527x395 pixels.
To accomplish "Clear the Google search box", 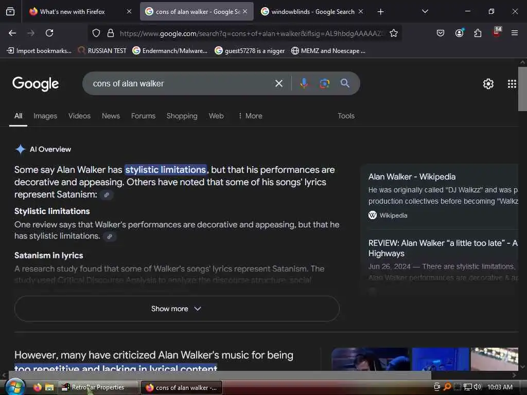I will click(278, 83).
